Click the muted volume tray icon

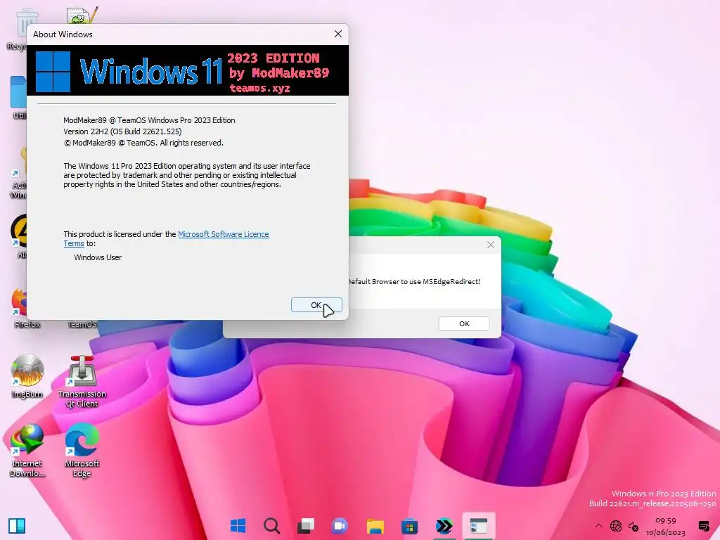pyautogui.click(x=634, y=527)
